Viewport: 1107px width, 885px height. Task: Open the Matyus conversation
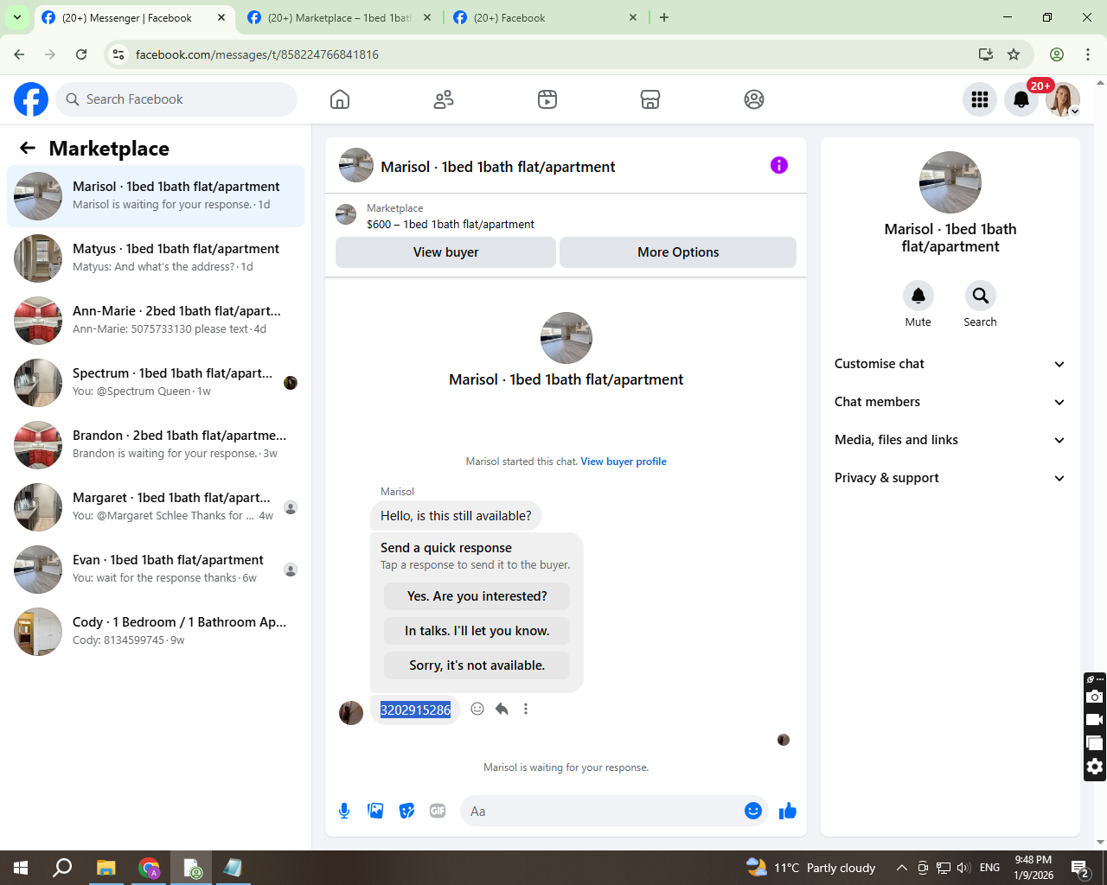[x=156, y=258]
